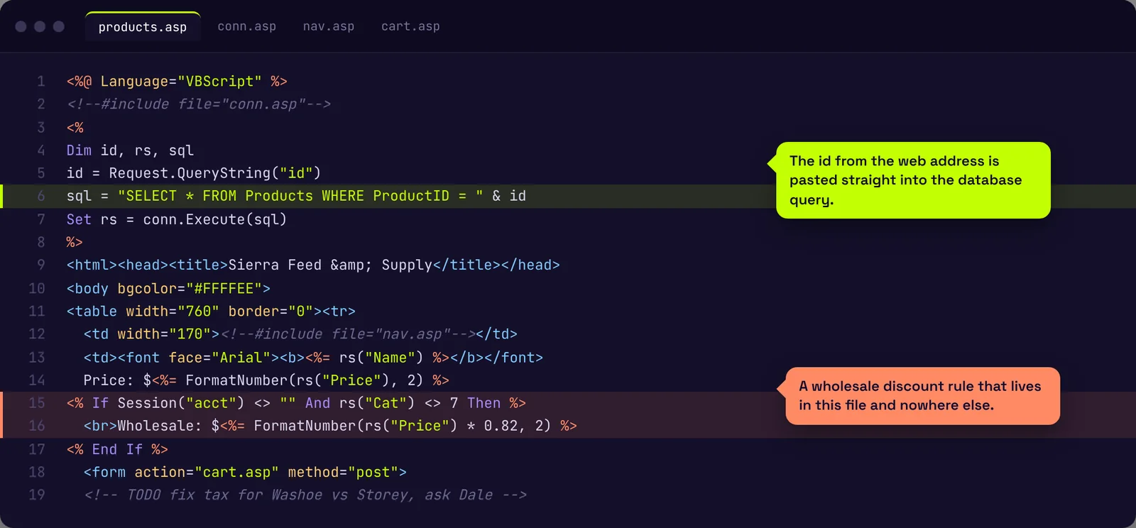Click the SELECT query string on line 6
The height and width of the screenshot is (528, 1136).
[x=300, y=196]
